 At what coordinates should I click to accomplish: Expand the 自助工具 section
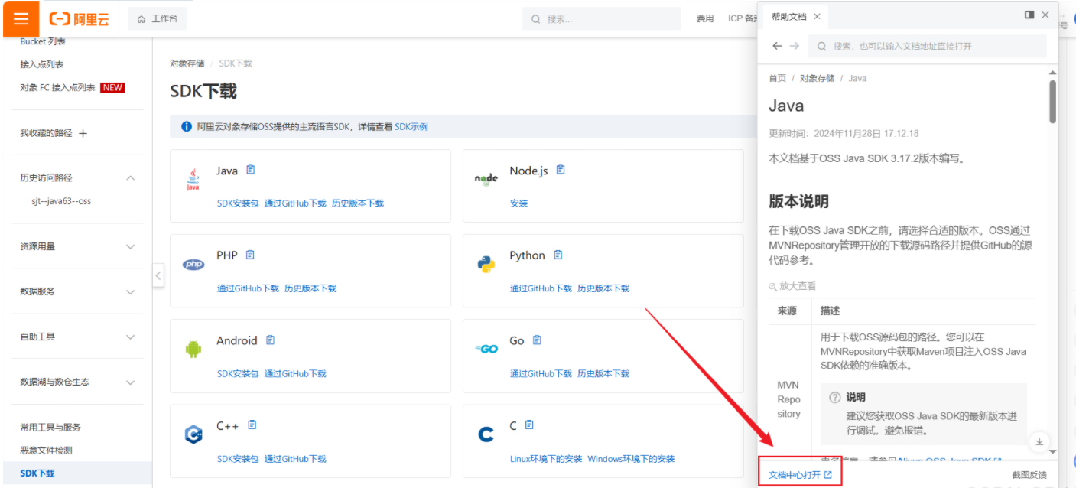pos(130,337)
